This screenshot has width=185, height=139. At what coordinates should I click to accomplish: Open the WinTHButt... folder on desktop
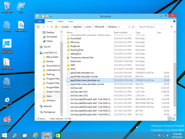click(7, 64)
